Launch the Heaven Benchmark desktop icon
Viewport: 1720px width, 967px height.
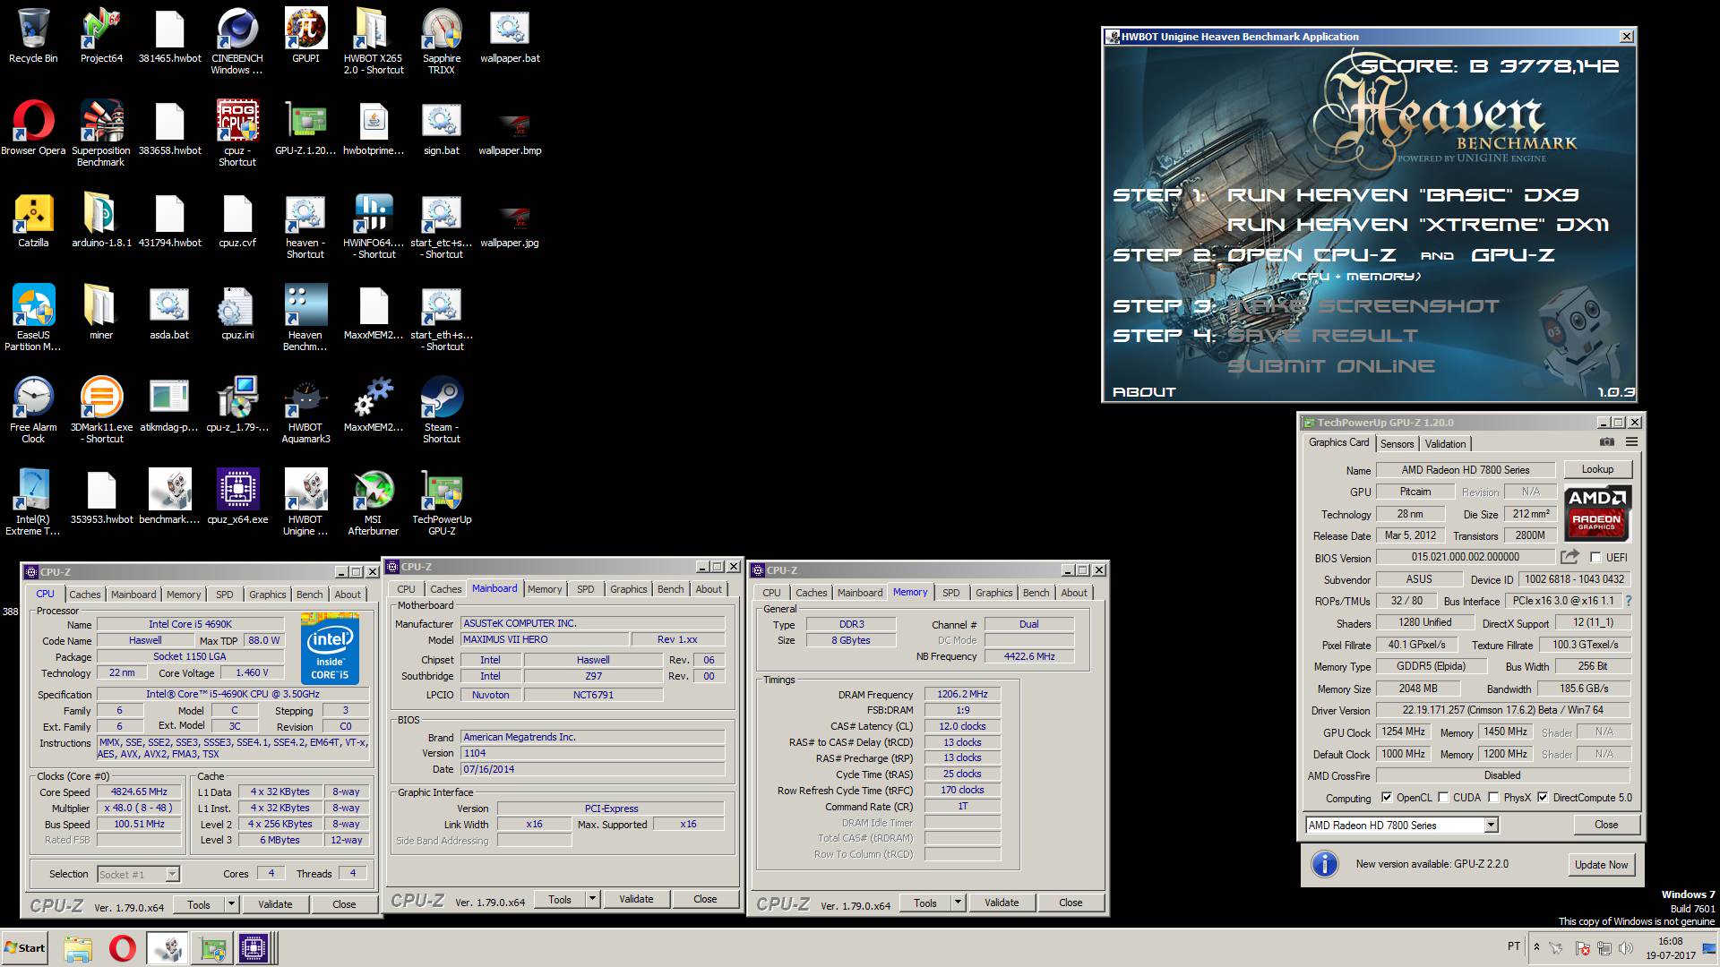[305, 318]
